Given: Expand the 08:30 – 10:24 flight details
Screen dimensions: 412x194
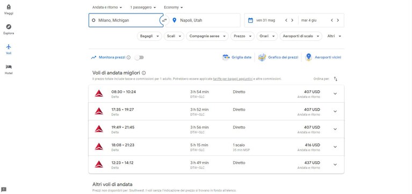Looking at the screenshot, I should (335, 94).
